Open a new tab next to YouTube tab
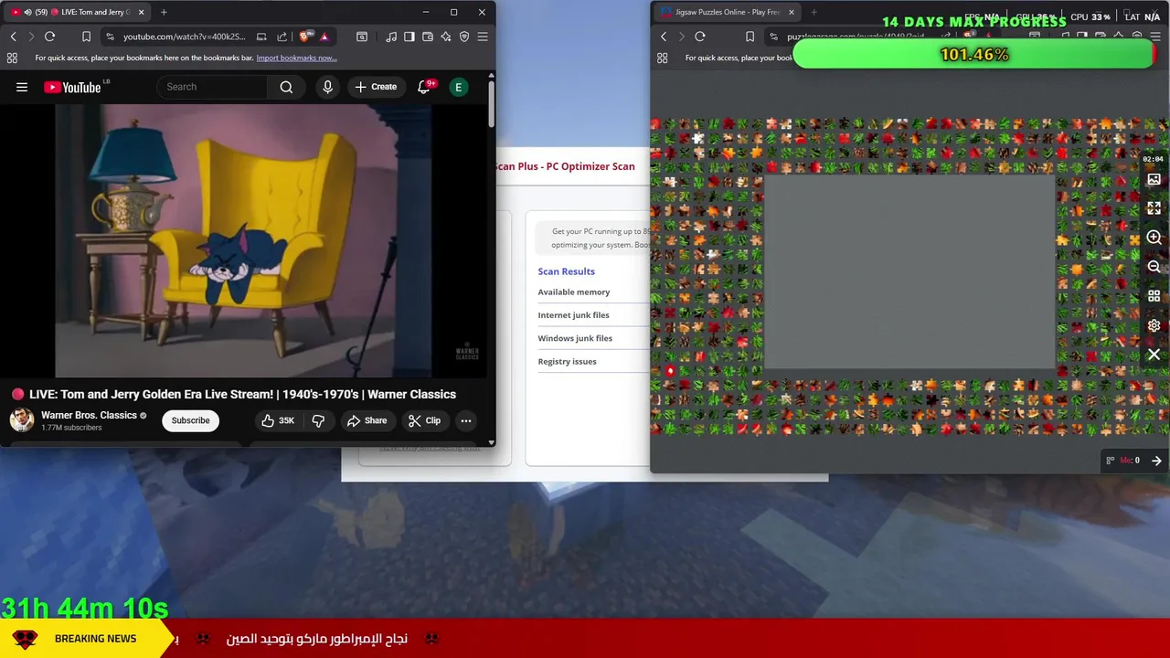This screenshot has width=1170, height=658. click(164, 12)
